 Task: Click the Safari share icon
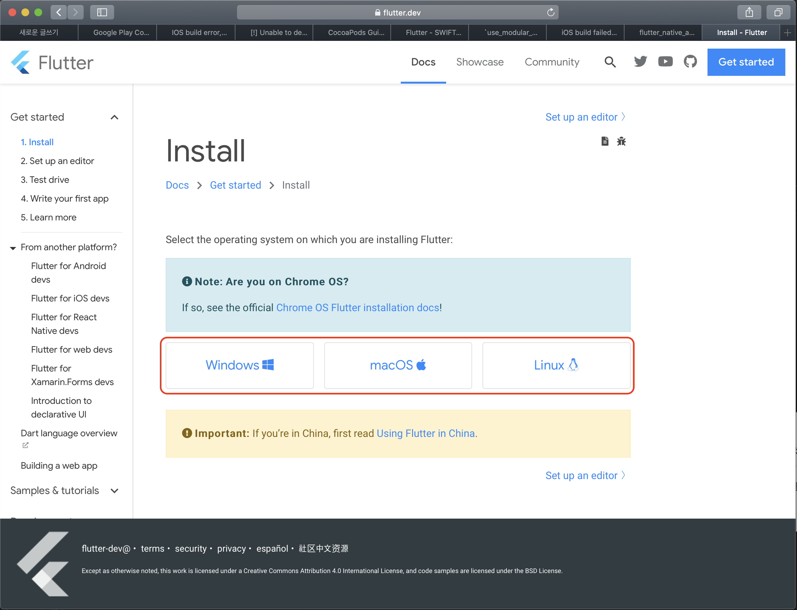tap(749, 12)
